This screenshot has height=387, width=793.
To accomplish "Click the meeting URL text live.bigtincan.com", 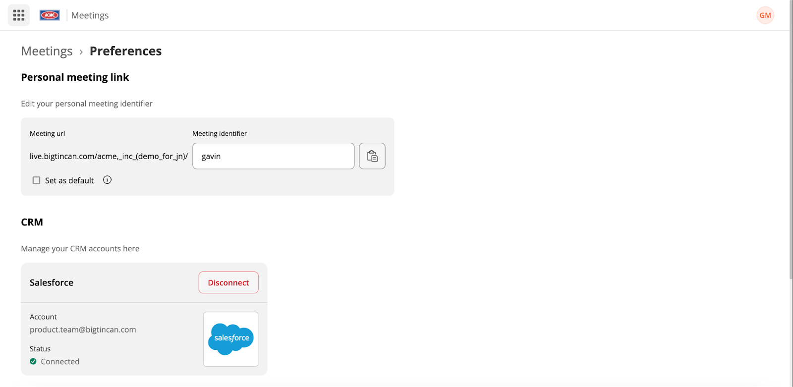I will click(x=109, y=156).
